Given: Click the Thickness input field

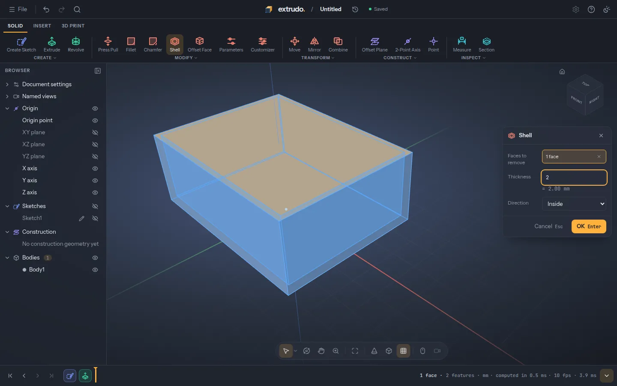Looking at the screenshot, I should (x=574, y=178).
